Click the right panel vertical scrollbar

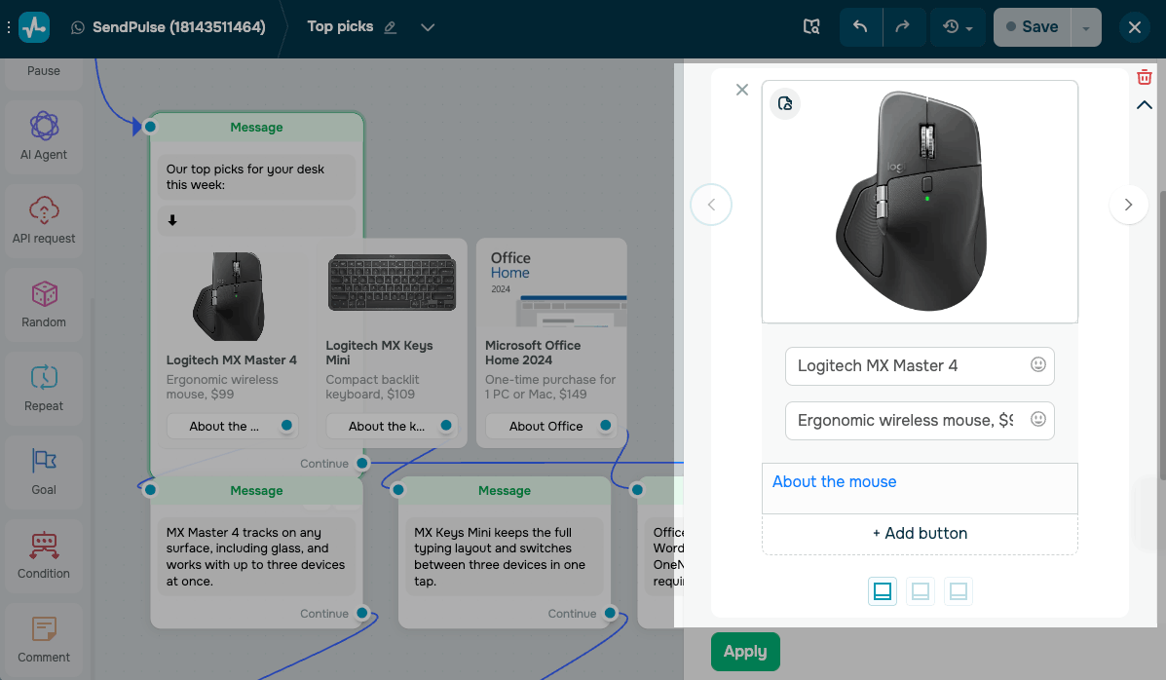pos(1162,335)
